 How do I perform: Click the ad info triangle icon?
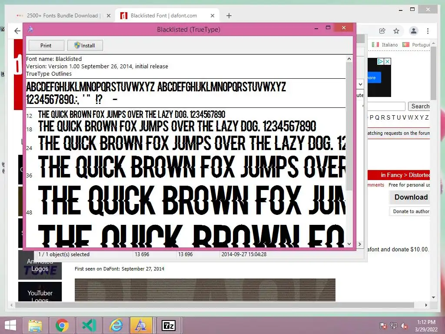click(380, 61)
